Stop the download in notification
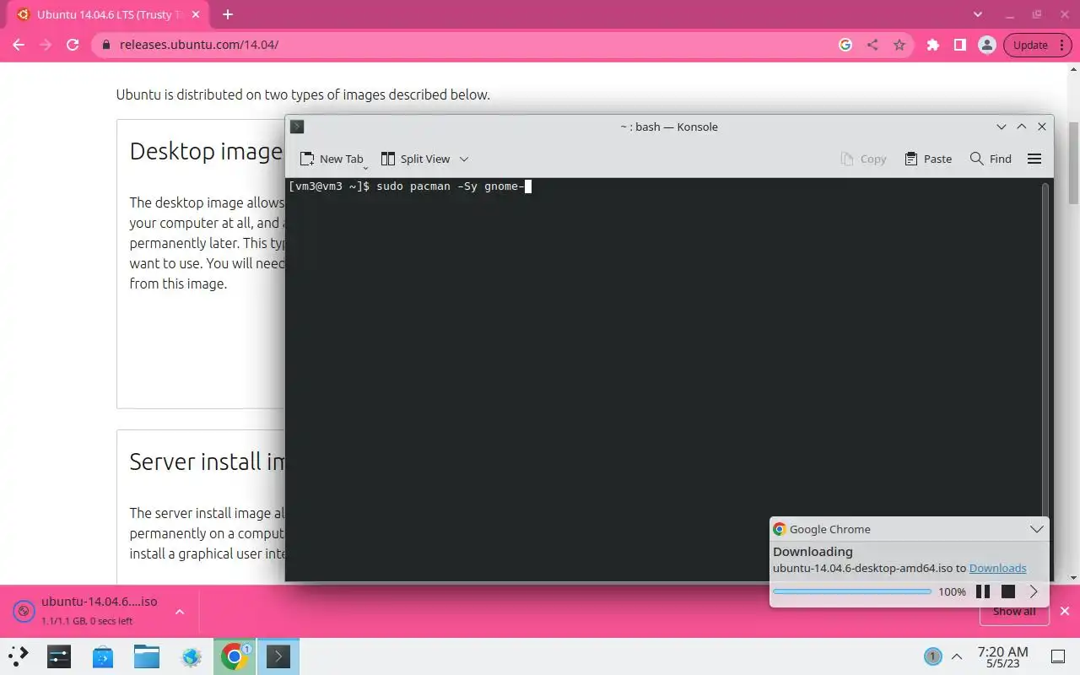 click(x=1008, y=591)
